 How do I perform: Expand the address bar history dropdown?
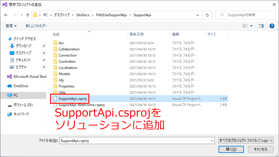pos(198,15)
